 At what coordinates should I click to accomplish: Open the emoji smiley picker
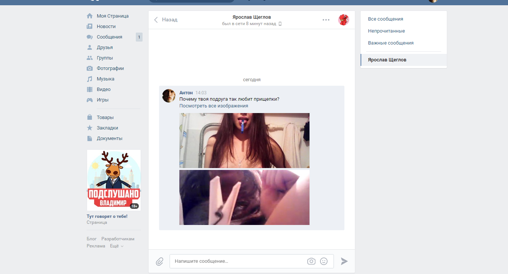[x=324, y=261]
